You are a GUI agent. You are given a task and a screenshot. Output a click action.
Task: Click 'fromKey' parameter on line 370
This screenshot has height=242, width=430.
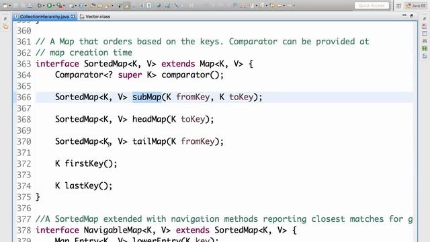(x=198, y=142)
